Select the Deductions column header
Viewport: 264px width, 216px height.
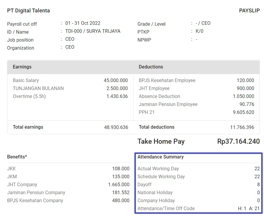pyautogui.click(x=151, y=67)
